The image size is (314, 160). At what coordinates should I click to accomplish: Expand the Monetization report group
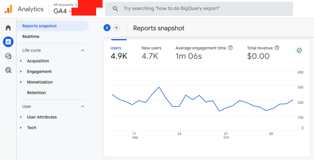point(40,82)
